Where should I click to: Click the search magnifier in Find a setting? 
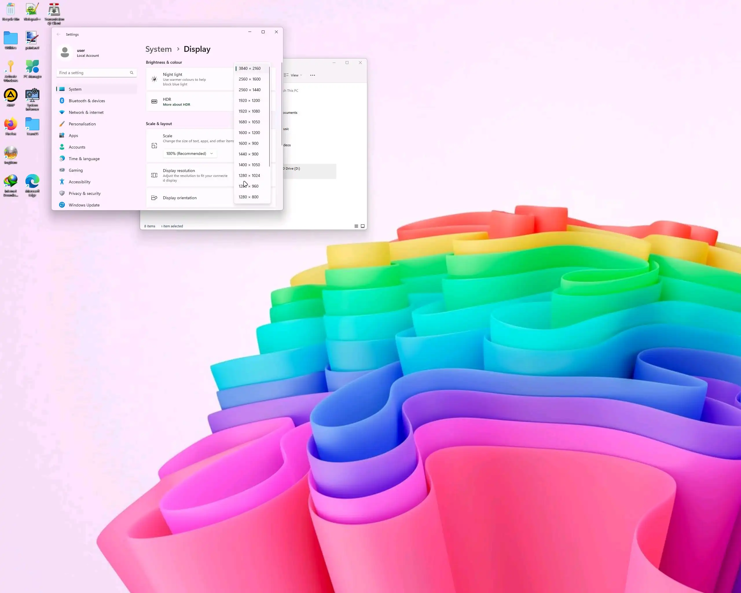coord(132,73)
